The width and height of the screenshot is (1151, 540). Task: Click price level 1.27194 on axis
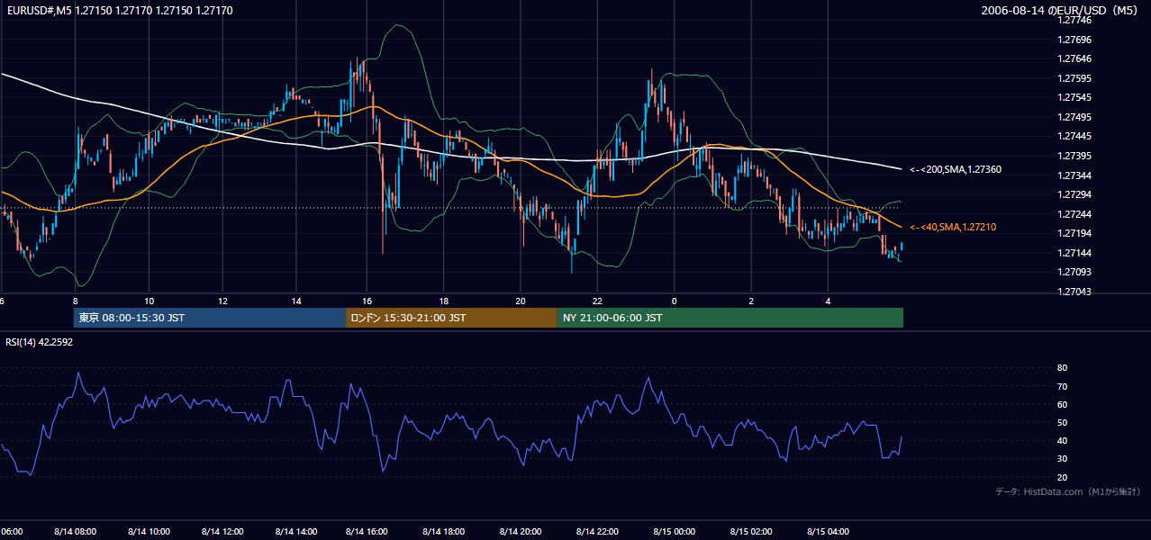1074,233
